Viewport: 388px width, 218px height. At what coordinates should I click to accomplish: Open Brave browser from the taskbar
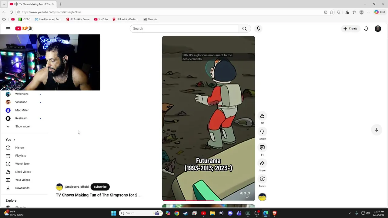pyautogui.click(x=275, y=213)
